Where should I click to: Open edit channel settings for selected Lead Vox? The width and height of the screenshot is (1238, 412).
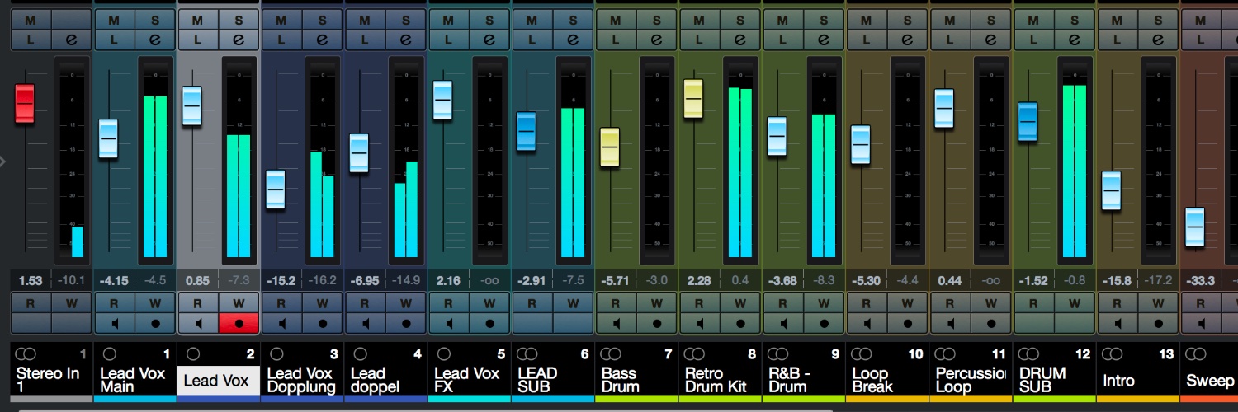coord(239,39)
